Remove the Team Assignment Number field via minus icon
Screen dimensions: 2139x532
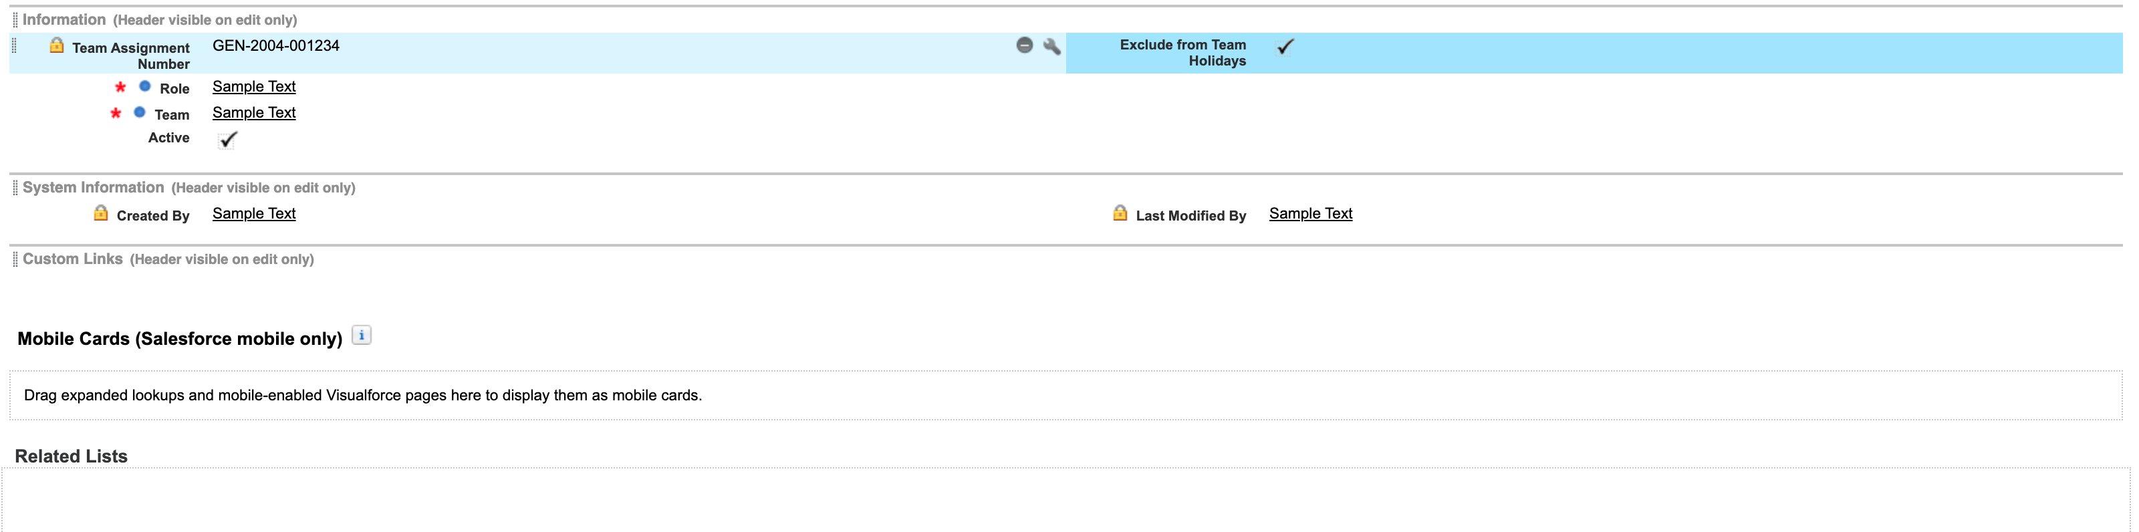(1024, 45)
